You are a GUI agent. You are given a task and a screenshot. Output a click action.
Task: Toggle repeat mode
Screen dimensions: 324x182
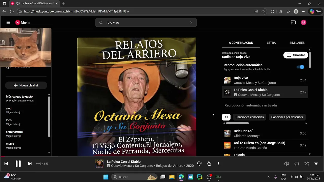[x=297, y=164]
